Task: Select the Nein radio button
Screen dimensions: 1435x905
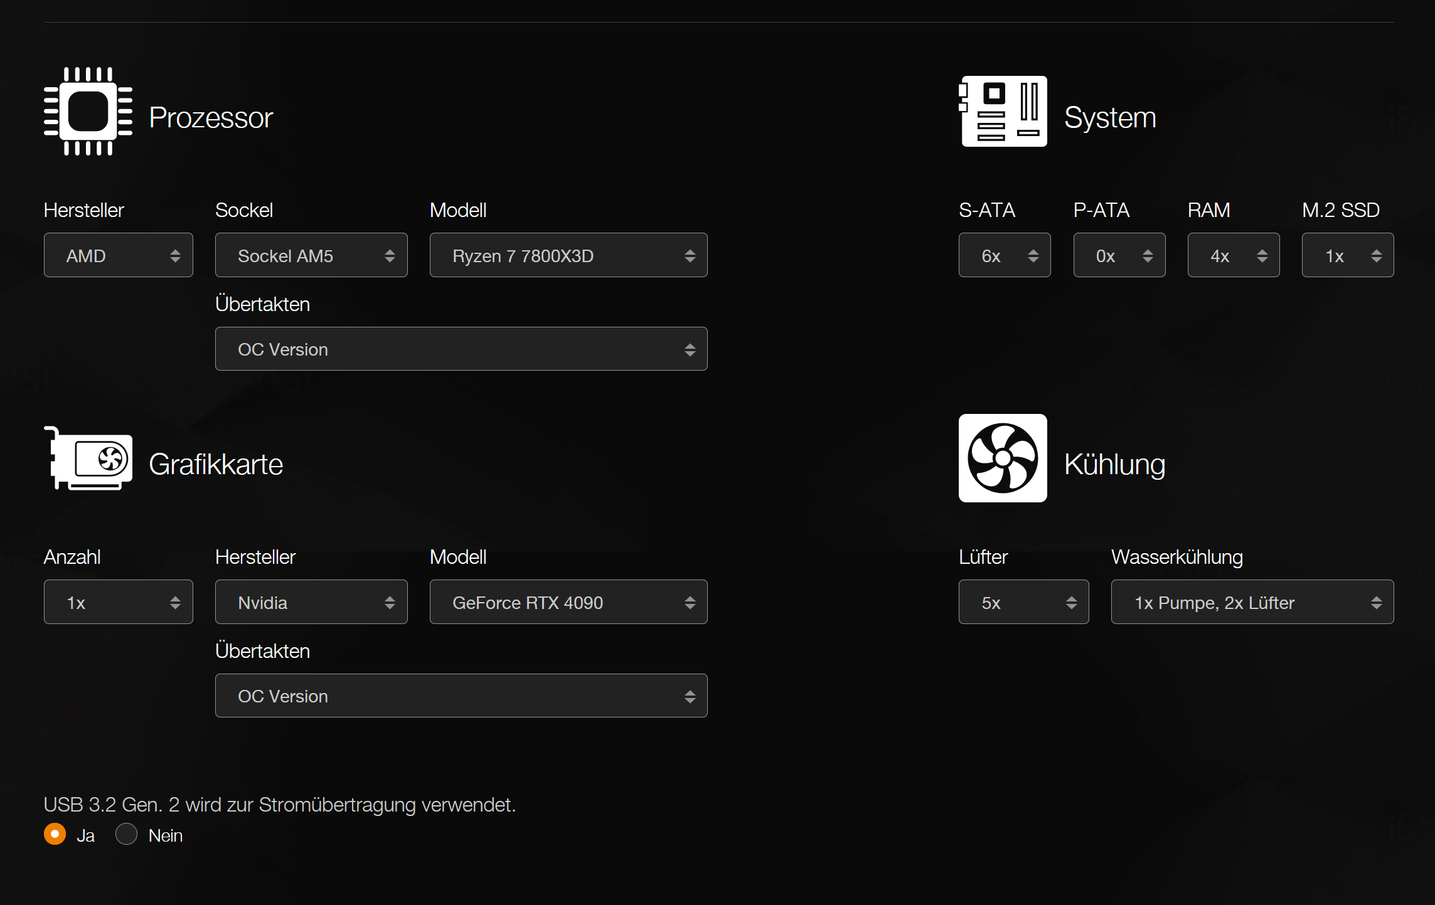Action: tap(126, 834)
